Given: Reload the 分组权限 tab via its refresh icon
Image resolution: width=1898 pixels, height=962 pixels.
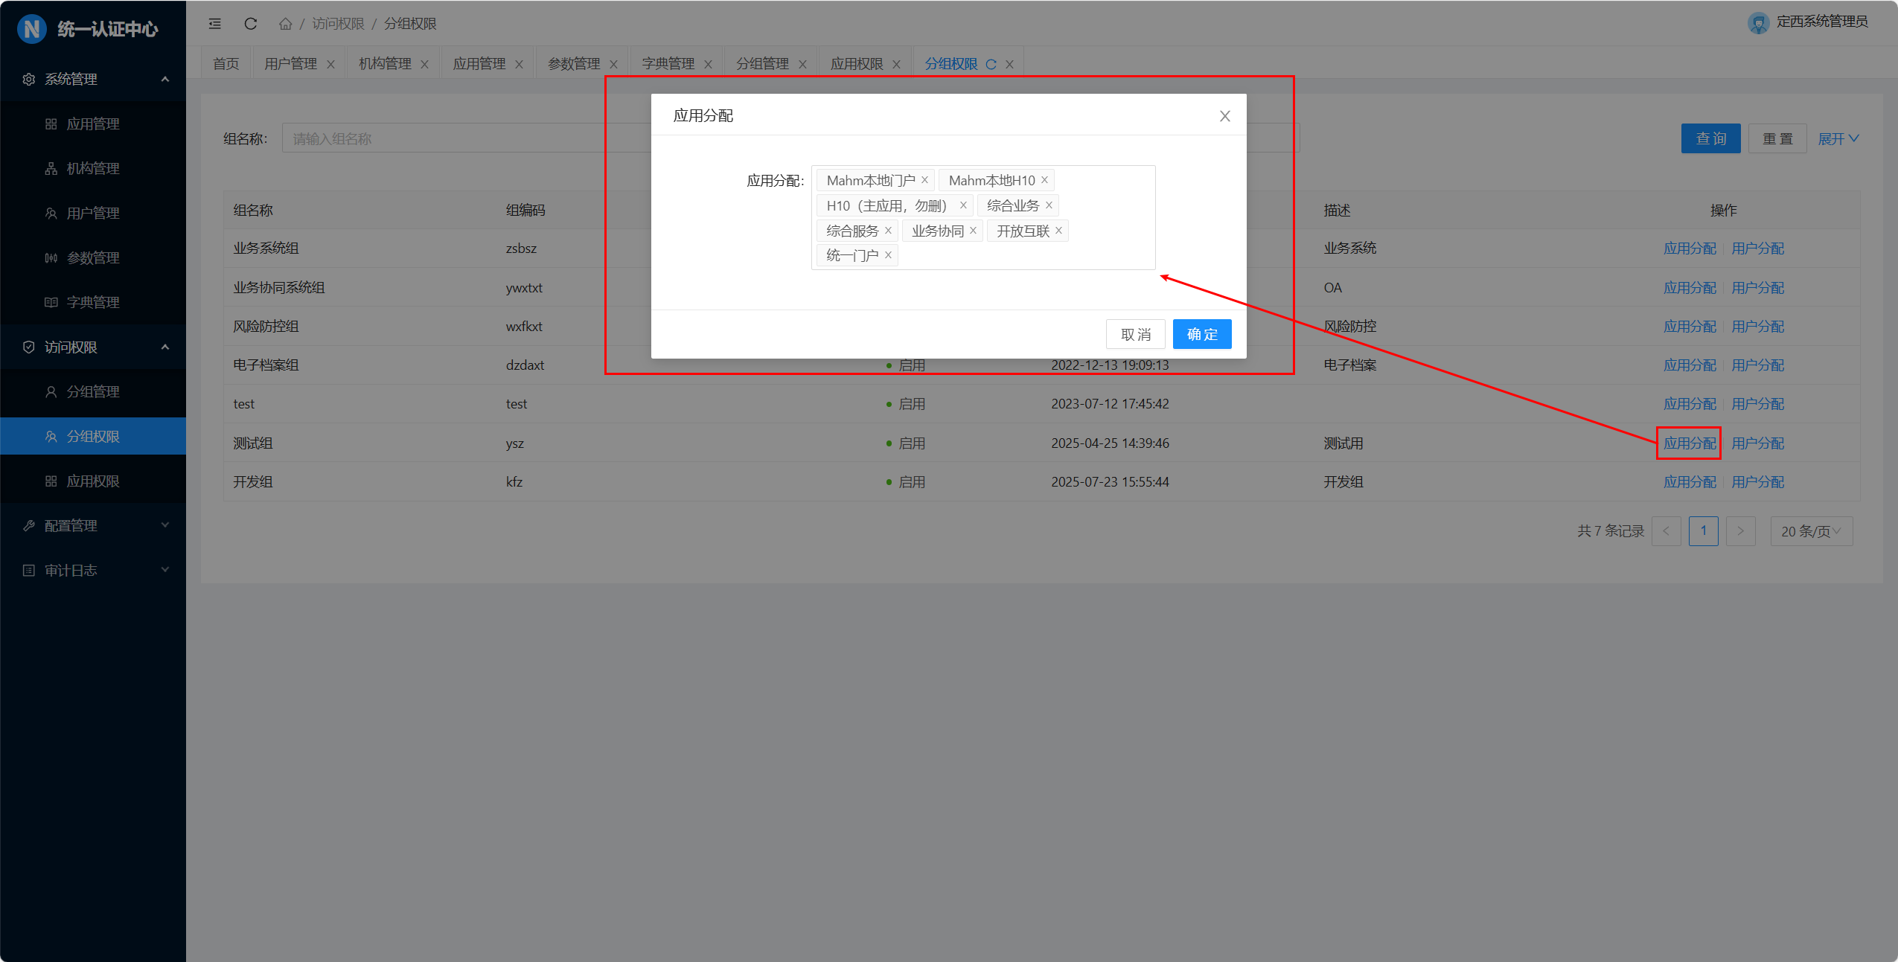Looking at the screenshot, I should [991, 65].
